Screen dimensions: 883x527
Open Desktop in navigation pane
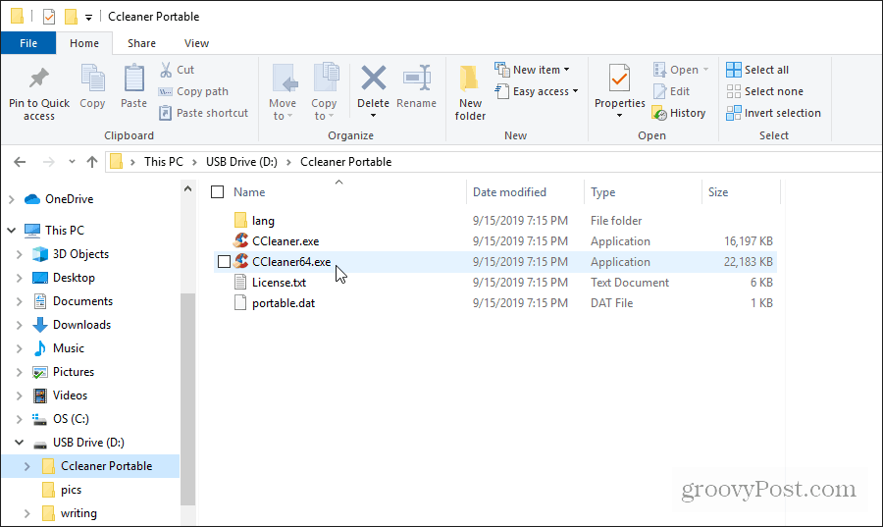[74, 278]
